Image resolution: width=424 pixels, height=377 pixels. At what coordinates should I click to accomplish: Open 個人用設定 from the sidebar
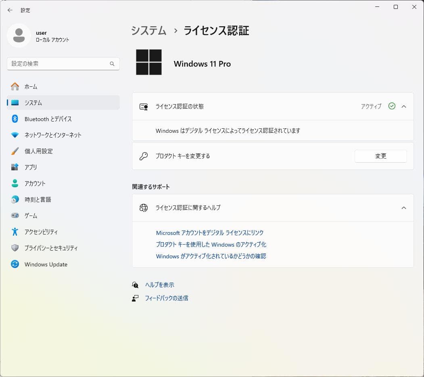tap(38, 151)
